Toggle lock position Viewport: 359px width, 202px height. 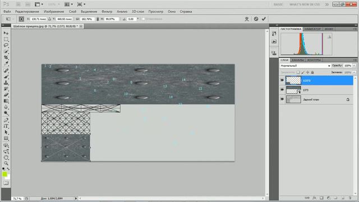point(308,72)
